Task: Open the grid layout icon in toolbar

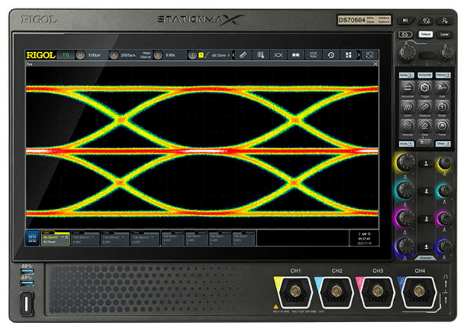Action: click(350, 54)
